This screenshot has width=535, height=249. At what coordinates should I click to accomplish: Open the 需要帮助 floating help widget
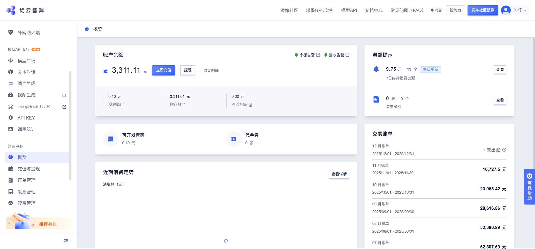point(529,187)
